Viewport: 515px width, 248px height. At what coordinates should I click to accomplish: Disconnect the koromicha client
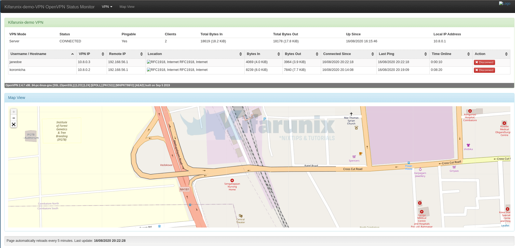coord(484,70)
